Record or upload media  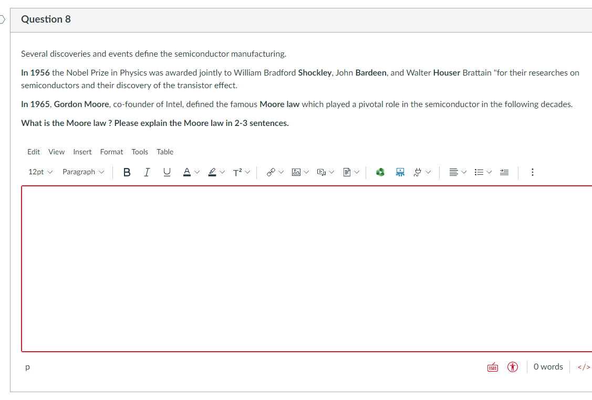321,172
